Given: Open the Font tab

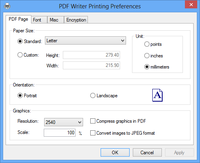Looking at the screenshot, I should (x=39, y=20).
